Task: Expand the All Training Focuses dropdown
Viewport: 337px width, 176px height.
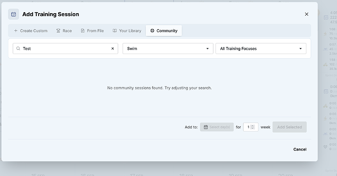Action: pyautogui.click(x=261, y=48)
